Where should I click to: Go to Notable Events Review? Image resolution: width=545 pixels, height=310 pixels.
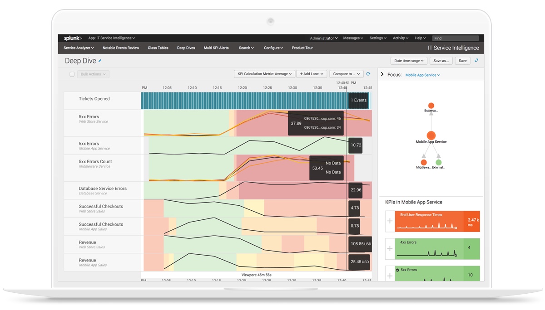pyautogui.click(x=121, y=48)
